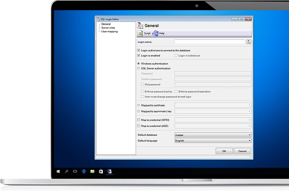Enable Enforce password expiration checkbox
The height and width of the screenshot is (191, 289).
176,91
